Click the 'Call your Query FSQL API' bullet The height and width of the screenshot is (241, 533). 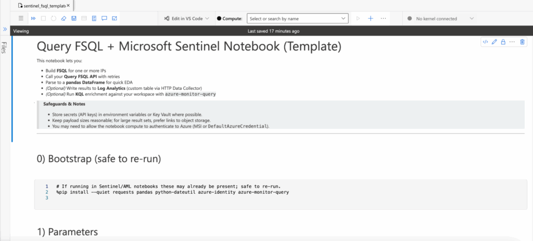[83, 76]
